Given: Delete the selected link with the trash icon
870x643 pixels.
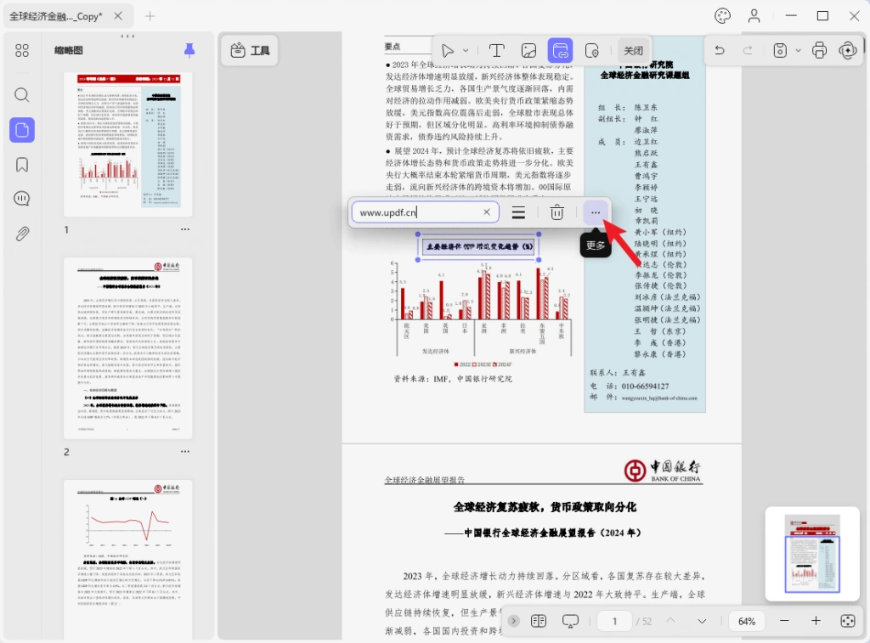Looking at the screenshot, I should (556, 212).
